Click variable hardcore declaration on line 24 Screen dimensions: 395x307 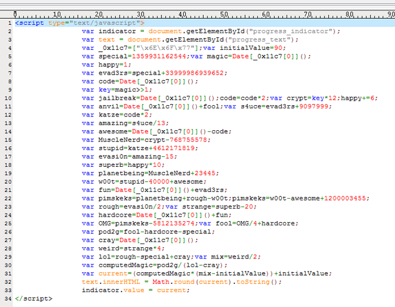tap(115, 215)
